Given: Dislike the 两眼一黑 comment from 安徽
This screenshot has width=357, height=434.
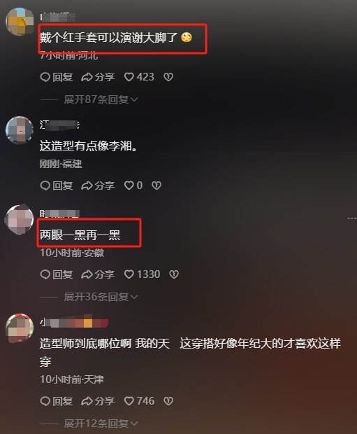Looking at the screenshot, I should click(x=174, y=274).
